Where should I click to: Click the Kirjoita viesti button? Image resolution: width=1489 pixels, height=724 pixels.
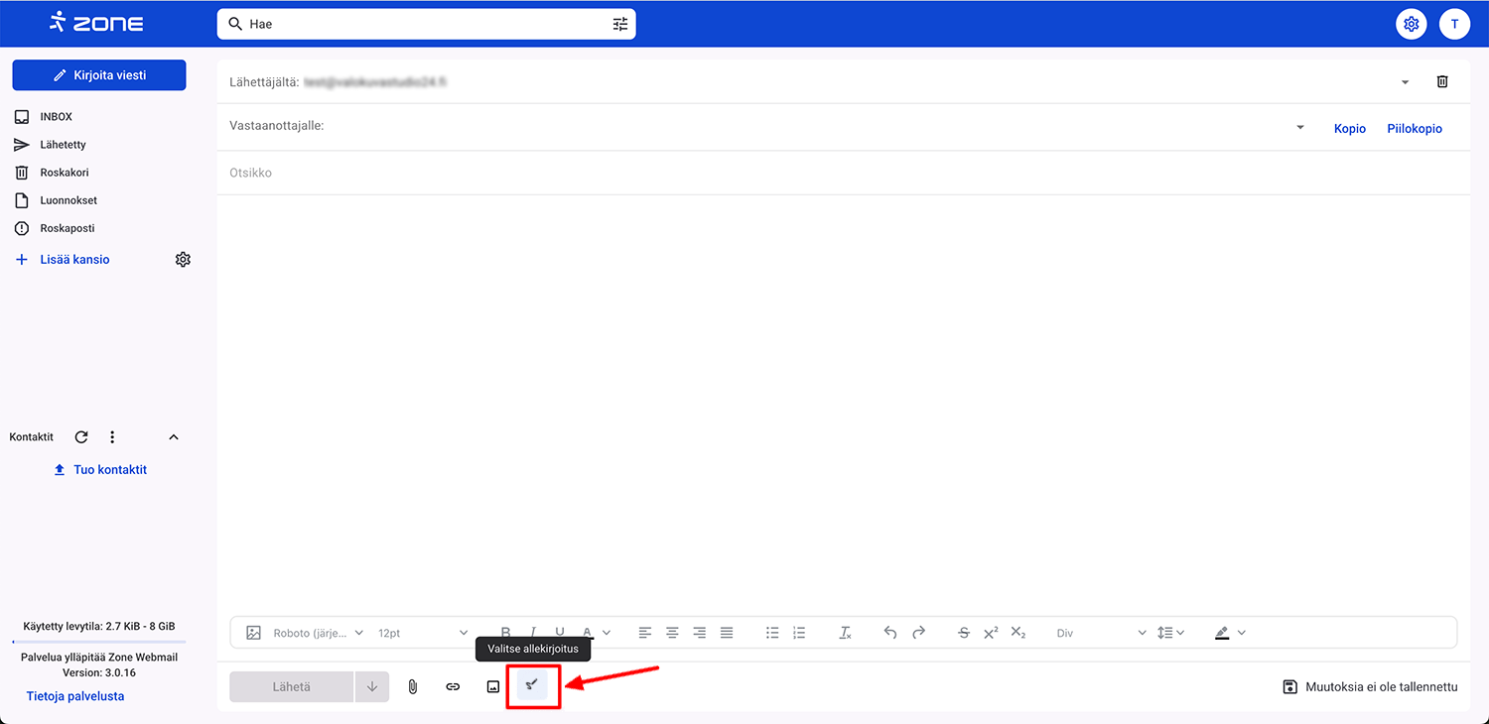(x=99, y=75)
